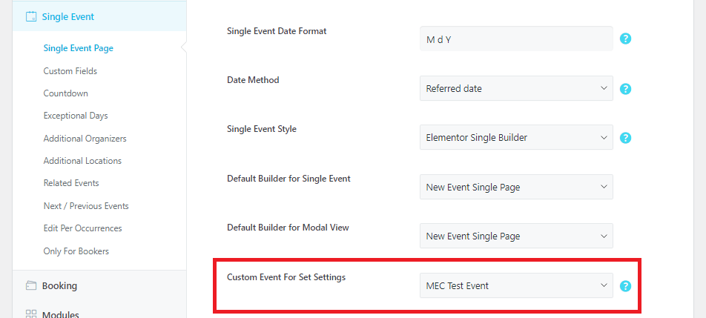Screen dimensions: 706x318
Task: Open Additional Organizers settings
Action: [x=85, y=139]
